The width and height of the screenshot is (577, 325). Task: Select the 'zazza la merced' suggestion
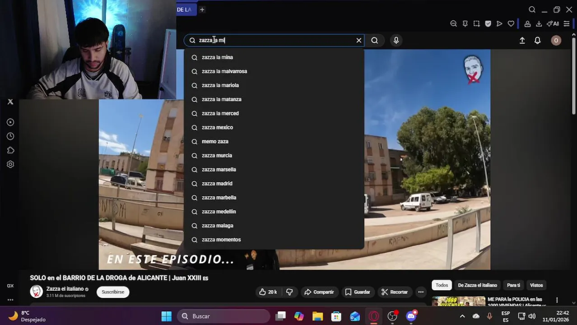coord(274,113)
